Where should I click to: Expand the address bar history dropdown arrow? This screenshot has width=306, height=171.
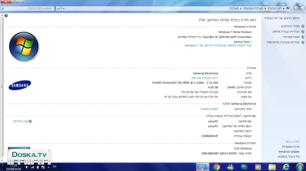63,8
